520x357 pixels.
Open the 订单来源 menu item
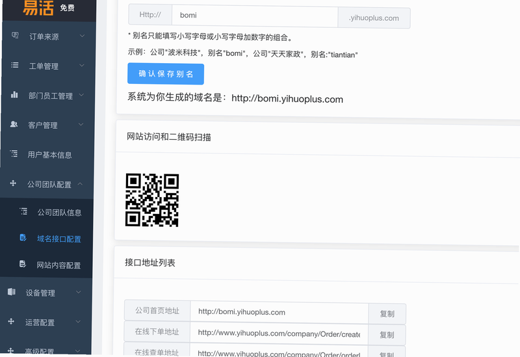(x=49, y=36)
